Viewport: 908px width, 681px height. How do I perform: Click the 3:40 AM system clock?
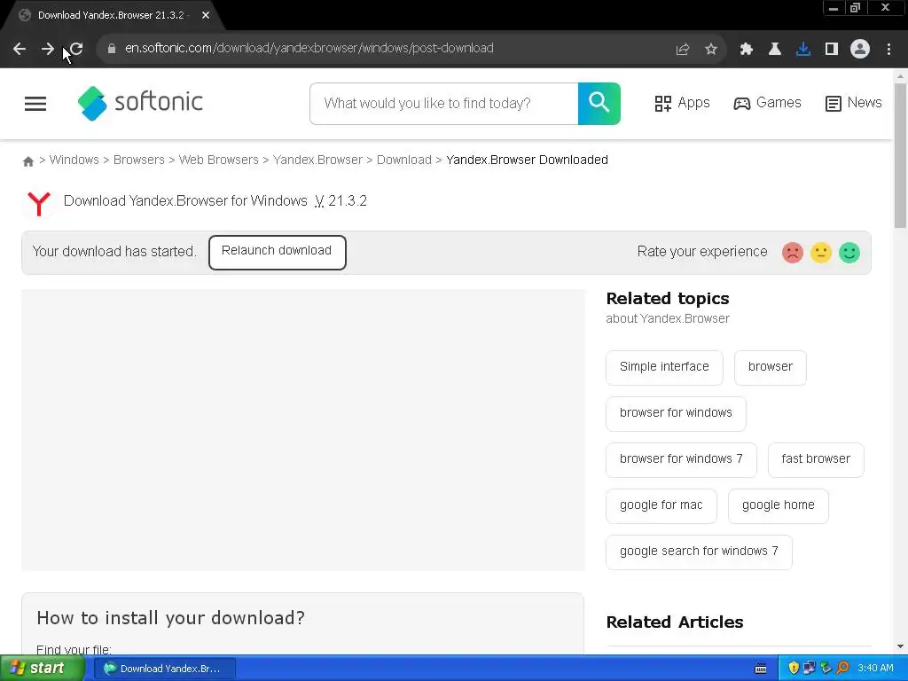point(875,669)
